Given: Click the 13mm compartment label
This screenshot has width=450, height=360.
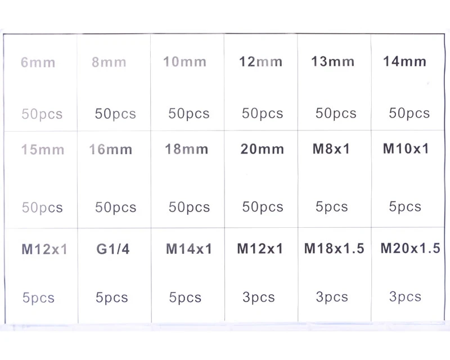Looking at the screenshot, I should pos(333,61).
